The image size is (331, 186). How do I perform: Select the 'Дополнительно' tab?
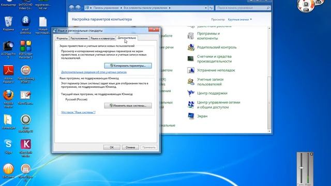click(127, 38)
